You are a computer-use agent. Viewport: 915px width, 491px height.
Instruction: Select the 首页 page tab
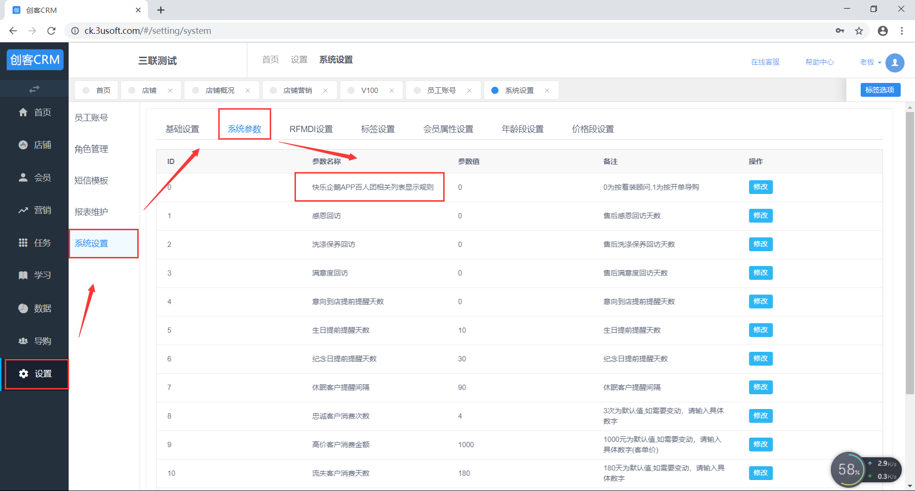(x=97, y=91)
